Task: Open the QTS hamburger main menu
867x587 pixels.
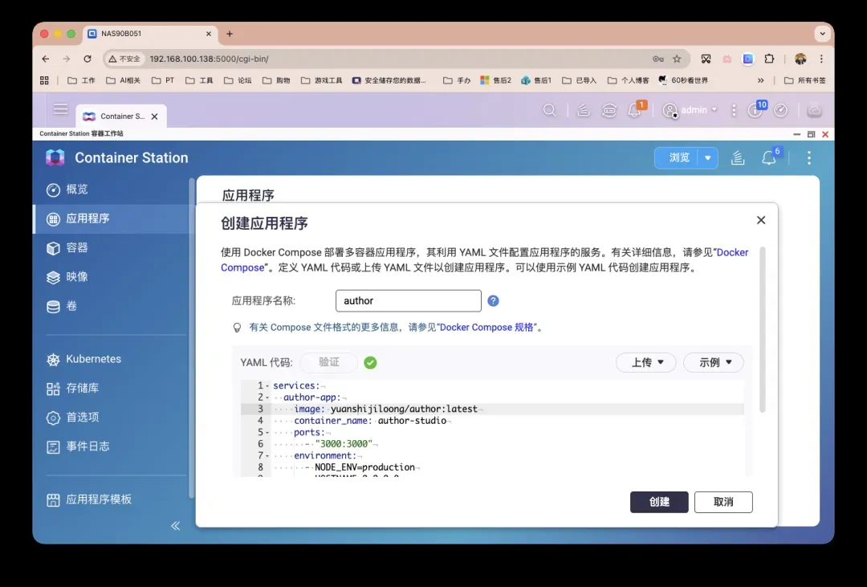Action: click(60, 109)
